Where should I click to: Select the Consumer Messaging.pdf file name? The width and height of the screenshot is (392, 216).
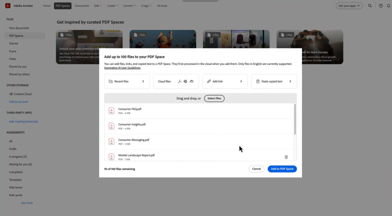(x=134, y=140)
